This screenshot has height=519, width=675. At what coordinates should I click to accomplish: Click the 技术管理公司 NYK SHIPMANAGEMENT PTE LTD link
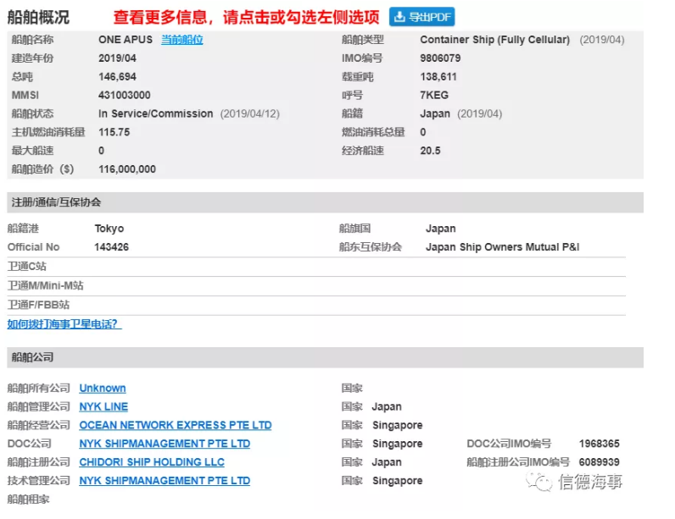[165, 481]
